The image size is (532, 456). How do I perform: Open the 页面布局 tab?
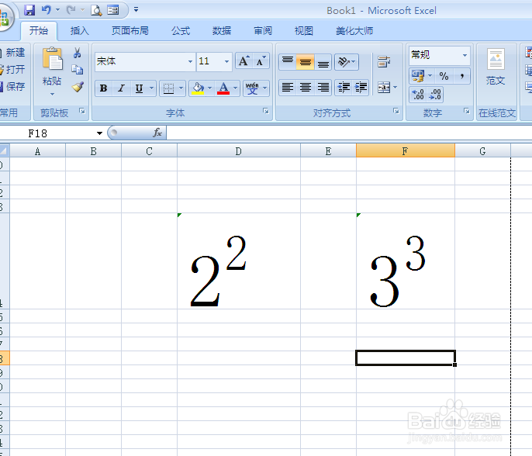click(x=130, y=31)
